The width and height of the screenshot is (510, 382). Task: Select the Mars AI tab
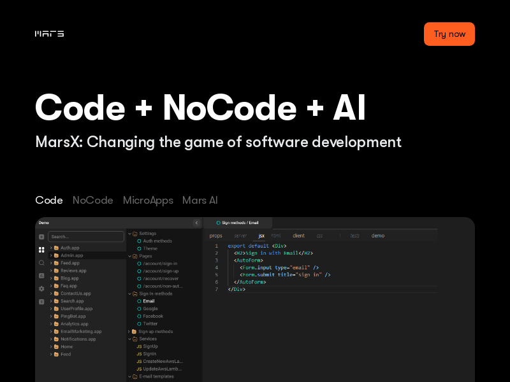[x=200, y=200]
